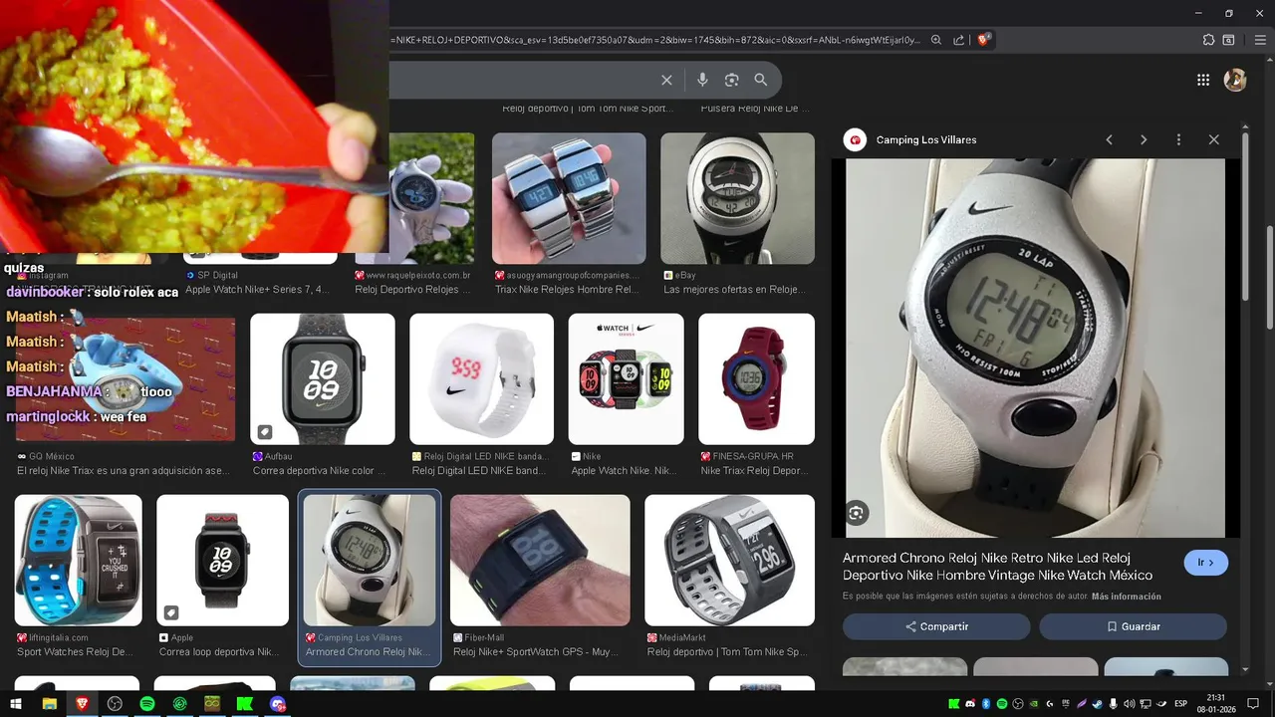
Task: Open more options in image preview panel
Action: coord(1178,140)
